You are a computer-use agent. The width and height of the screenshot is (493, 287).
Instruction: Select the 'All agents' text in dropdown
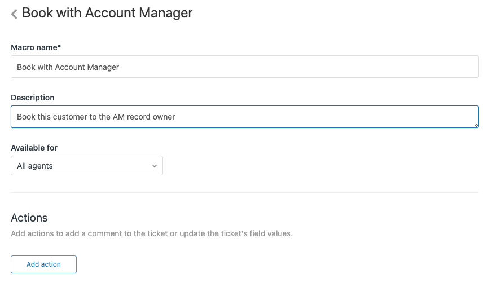click(35, 166)
